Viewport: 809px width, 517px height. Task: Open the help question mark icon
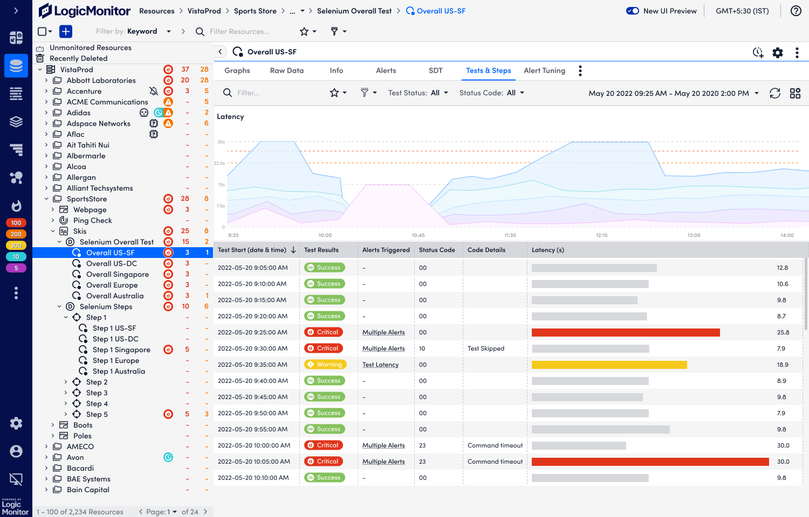[796, 11]
